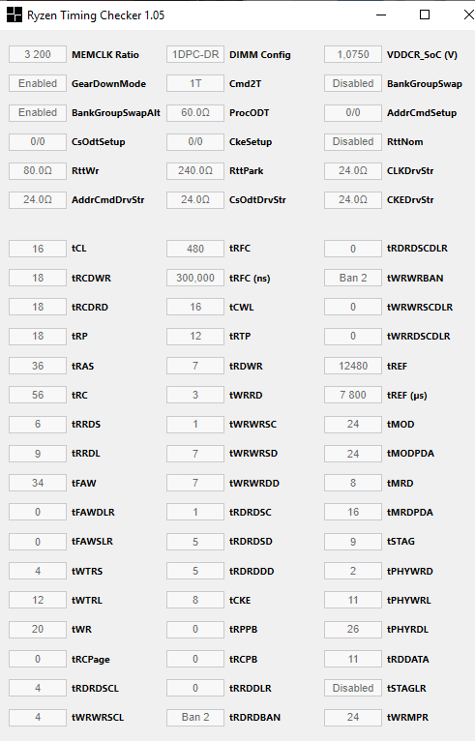Viewport: 475px width, 741px height.
Task: Select the ProcODT 60.0Ω field
Action: coord(195,112)
